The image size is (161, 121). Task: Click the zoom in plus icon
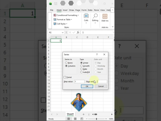point(106,119)
